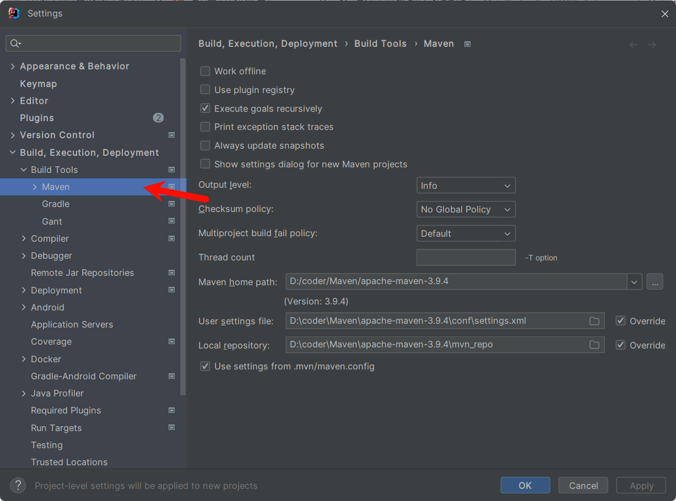Image resolution: width=676 pixels, height=501 pixels.
Task: Browse folder for Local repository
Action: tap(594, 345)
